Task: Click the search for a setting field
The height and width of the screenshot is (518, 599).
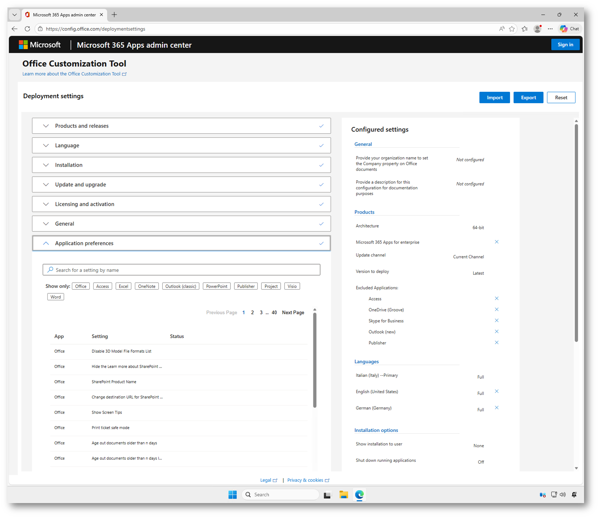Action: click(181, 270)
